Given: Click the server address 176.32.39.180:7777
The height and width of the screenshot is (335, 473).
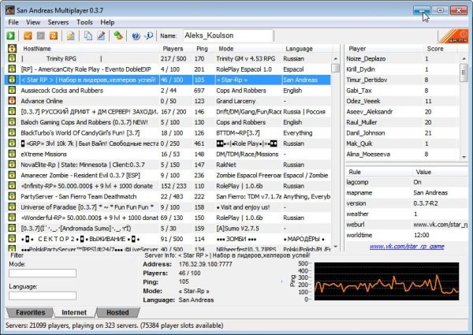Looking at the screenshot, I should [206, 264].
